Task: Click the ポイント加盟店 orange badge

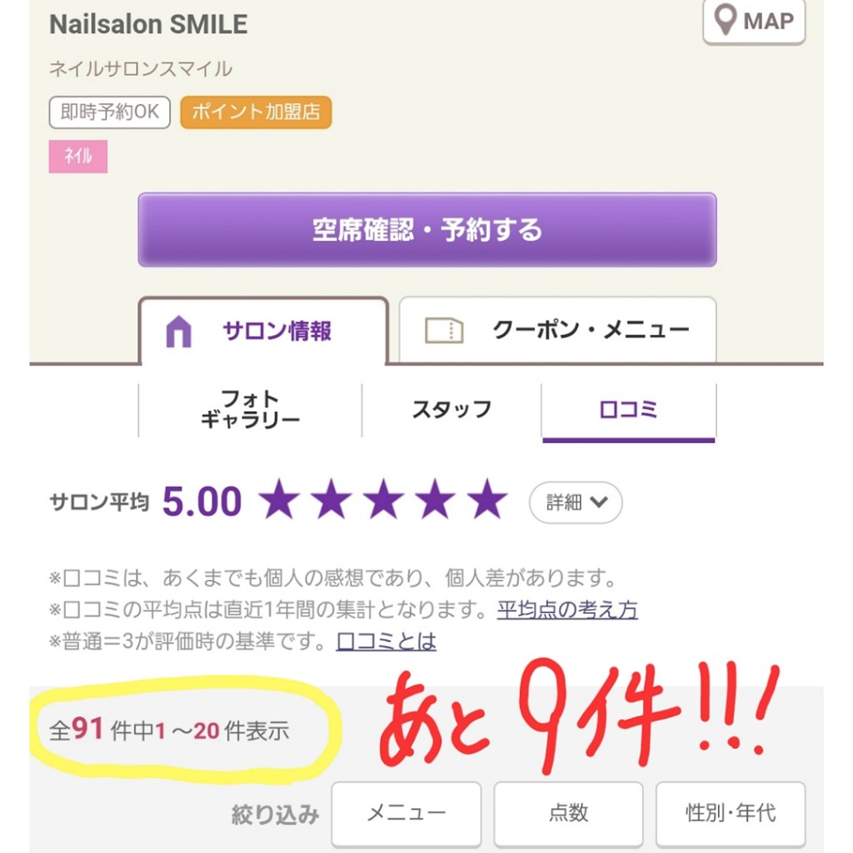Action: tap(256, 112)
